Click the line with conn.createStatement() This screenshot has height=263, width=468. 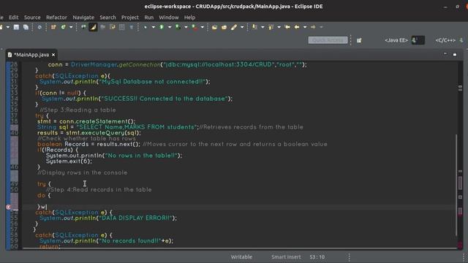pyautogui.click(x=86, y=121)
